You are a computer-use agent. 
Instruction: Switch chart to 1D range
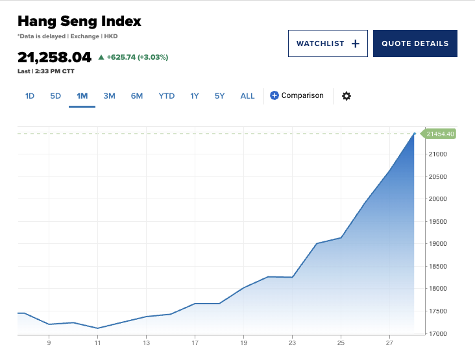30,96
